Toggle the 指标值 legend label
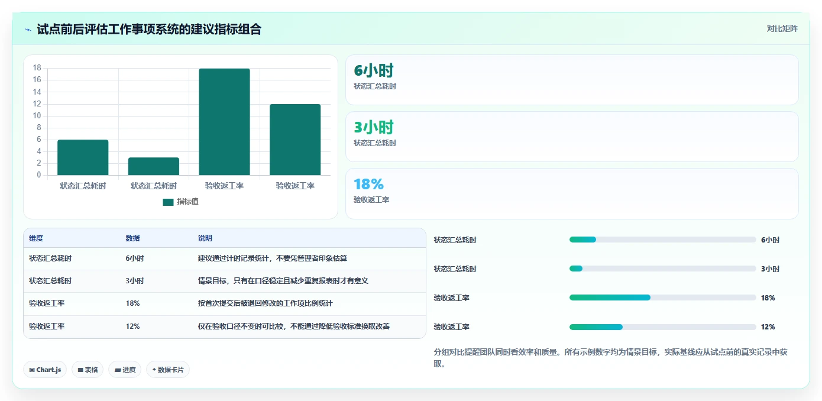The height and width of the screenshot is (401, 822). (x=187, y=202)
